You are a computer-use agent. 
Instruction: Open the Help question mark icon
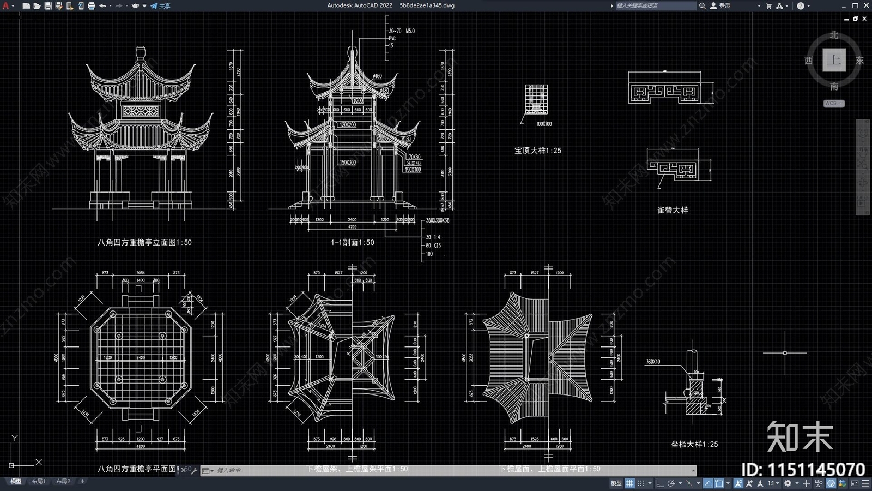[x=800, y=5]
